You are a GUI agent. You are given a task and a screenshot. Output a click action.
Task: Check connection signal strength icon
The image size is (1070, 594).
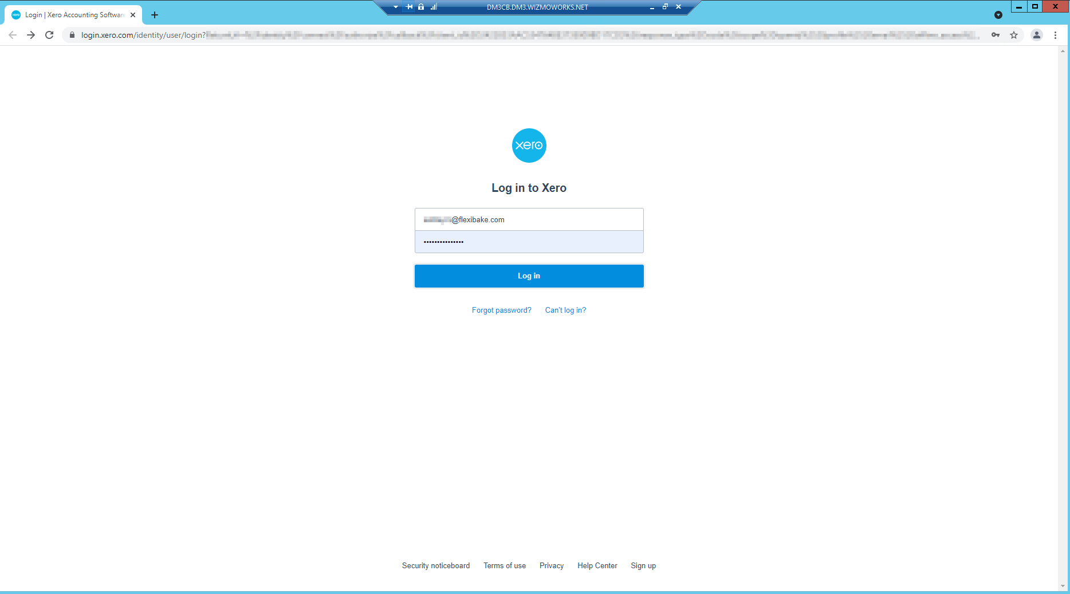[x=434, y=7]
